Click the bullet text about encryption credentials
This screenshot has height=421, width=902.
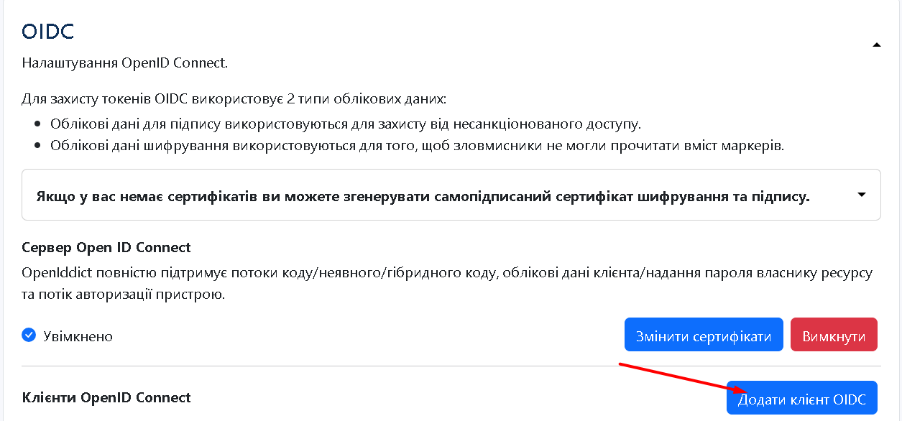coord(417,146)
